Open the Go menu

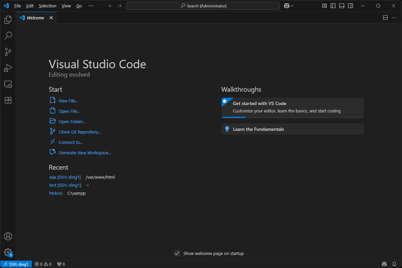pyautogui.click(x=79, y=6)
